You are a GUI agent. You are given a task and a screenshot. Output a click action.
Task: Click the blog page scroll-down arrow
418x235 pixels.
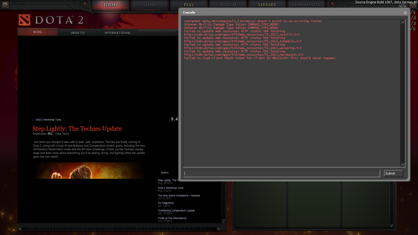click(x=223, y=222)
